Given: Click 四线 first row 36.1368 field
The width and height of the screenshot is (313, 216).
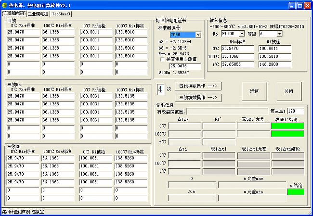Looking at the screenshot, I should (58, 32).
